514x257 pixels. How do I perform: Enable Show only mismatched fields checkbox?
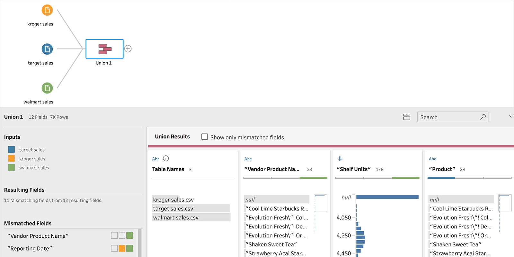click(x=205, y=137)
